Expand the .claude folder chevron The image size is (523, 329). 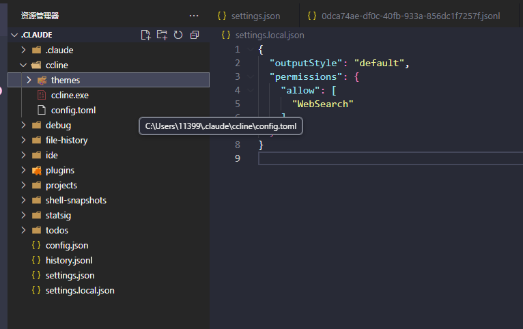tap(23, 50)
